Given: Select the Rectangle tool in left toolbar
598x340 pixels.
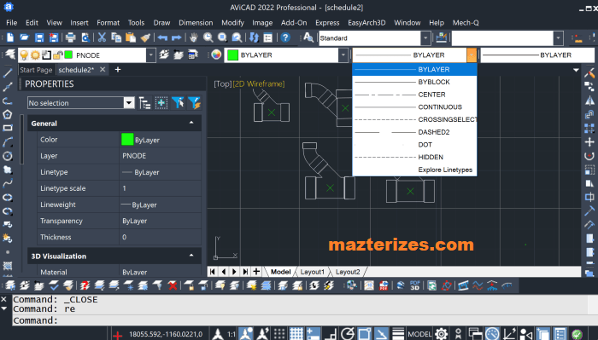Looking at the screenshot, I should [8, 128].
